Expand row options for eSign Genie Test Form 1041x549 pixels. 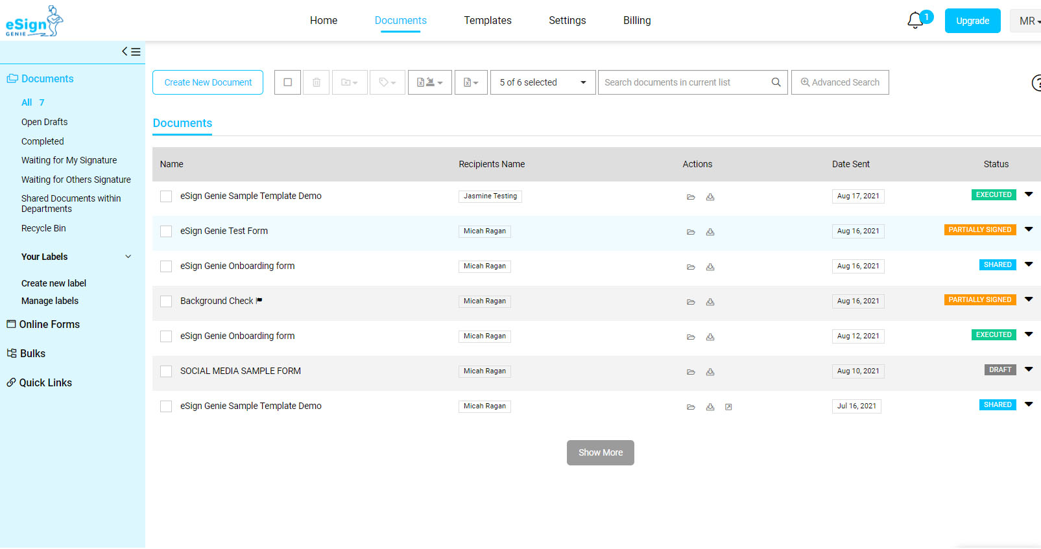[1029, 229]
